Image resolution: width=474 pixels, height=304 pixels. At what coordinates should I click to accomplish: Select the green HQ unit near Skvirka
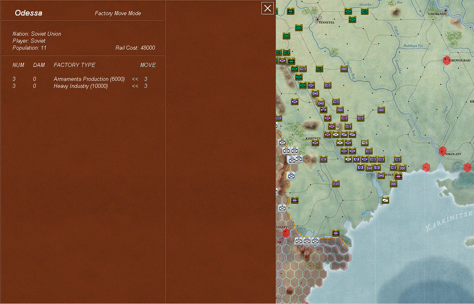point(364,11)
